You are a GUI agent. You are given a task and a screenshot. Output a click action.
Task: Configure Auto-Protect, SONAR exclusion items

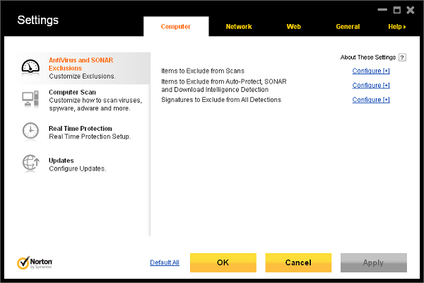point(371,86)
